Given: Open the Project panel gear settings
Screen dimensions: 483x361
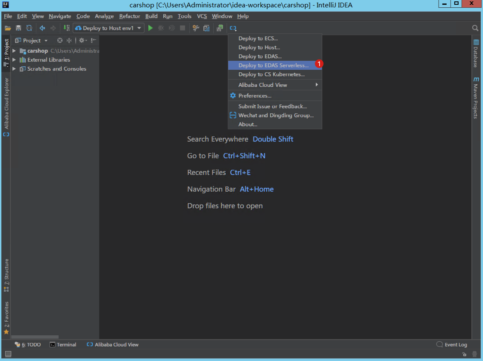Looking at the screenshot, I should point(82,40).
